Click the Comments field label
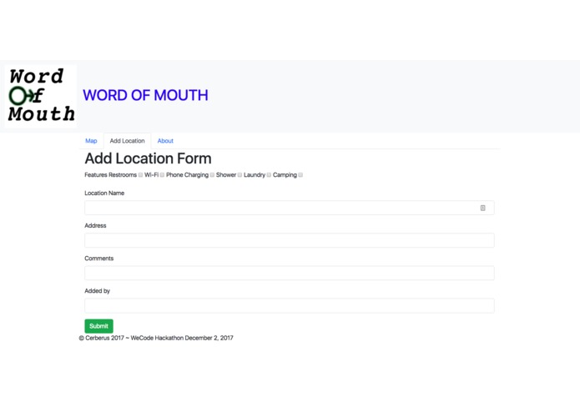 point(99,259)
